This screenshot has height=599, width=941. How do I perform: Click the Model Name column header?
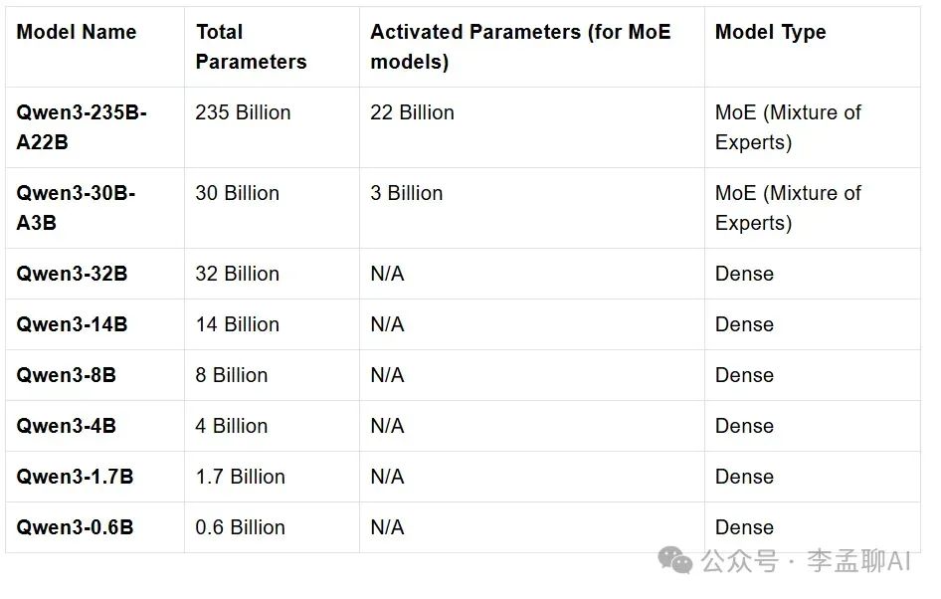click(77, 32)
